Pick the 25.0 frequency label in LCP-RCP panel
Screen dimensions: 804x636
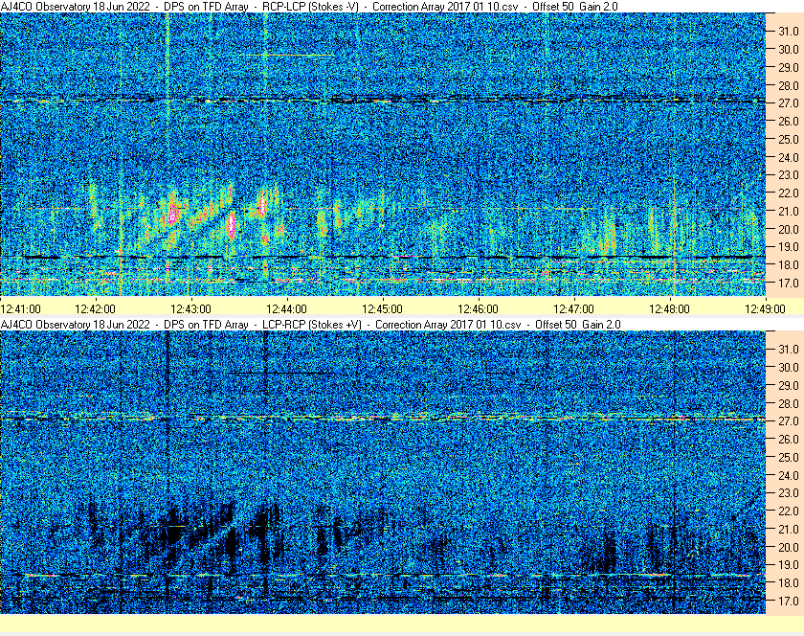click(x=789, y=457)
